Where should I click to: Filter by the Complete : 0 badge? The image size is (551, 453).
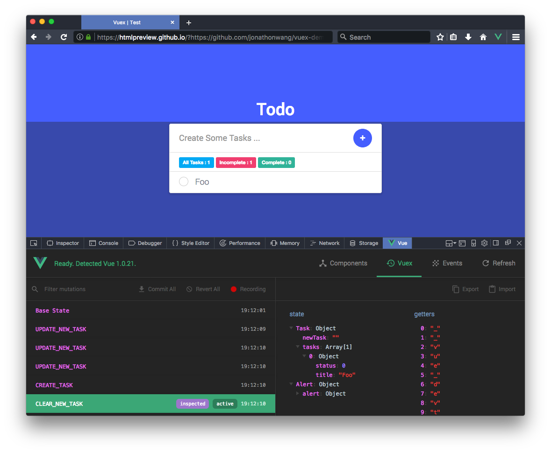coord(276,162)
